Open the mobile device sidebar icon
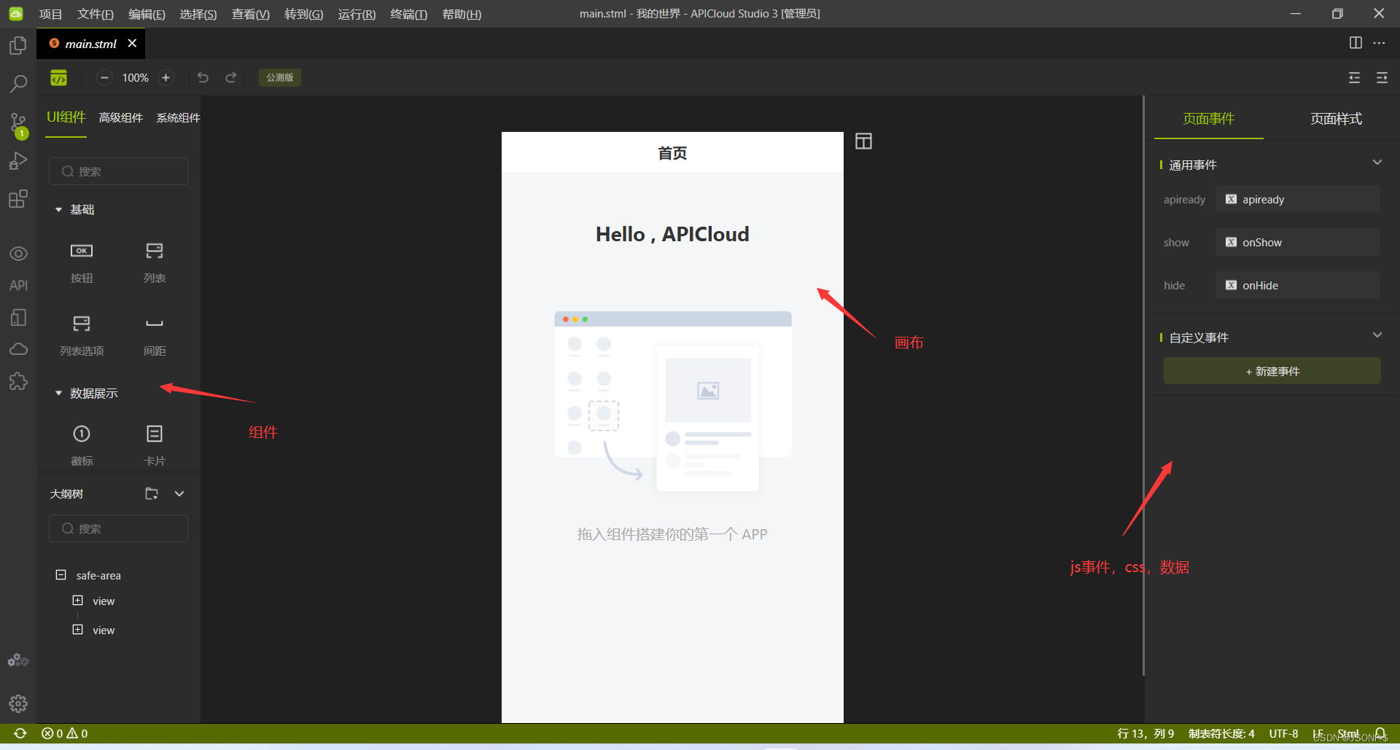The height and width of the screenshot is (750, 1400). pyautogui.click(x=18, y=318)
